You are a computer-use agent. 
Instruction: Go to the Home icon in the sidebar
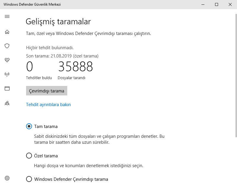point(7,32)
